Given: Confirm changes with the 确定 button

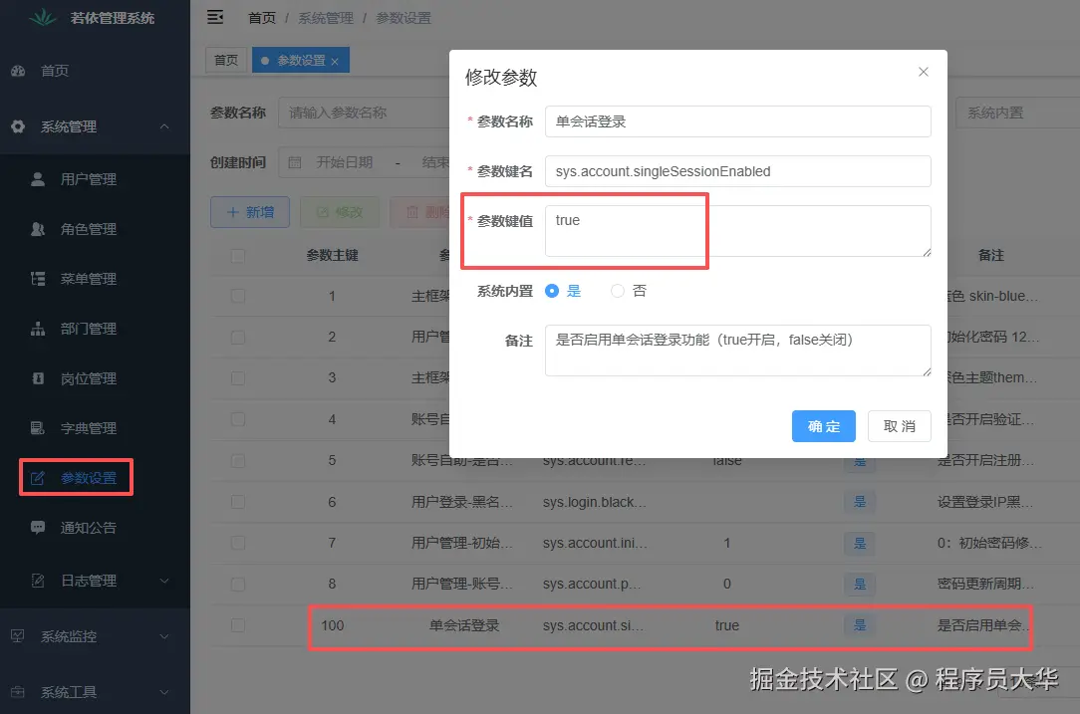Looking at the screenshot, I should 823,426.
